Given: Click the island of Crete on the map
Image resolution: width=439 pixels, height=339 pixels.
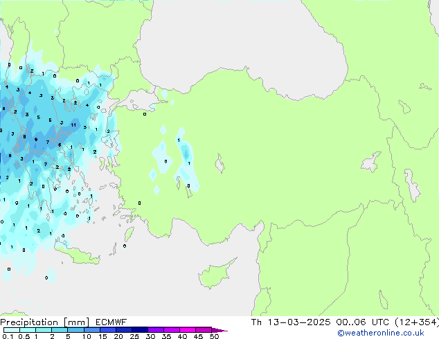Looking at the screenshot, I should click(77, 255).
